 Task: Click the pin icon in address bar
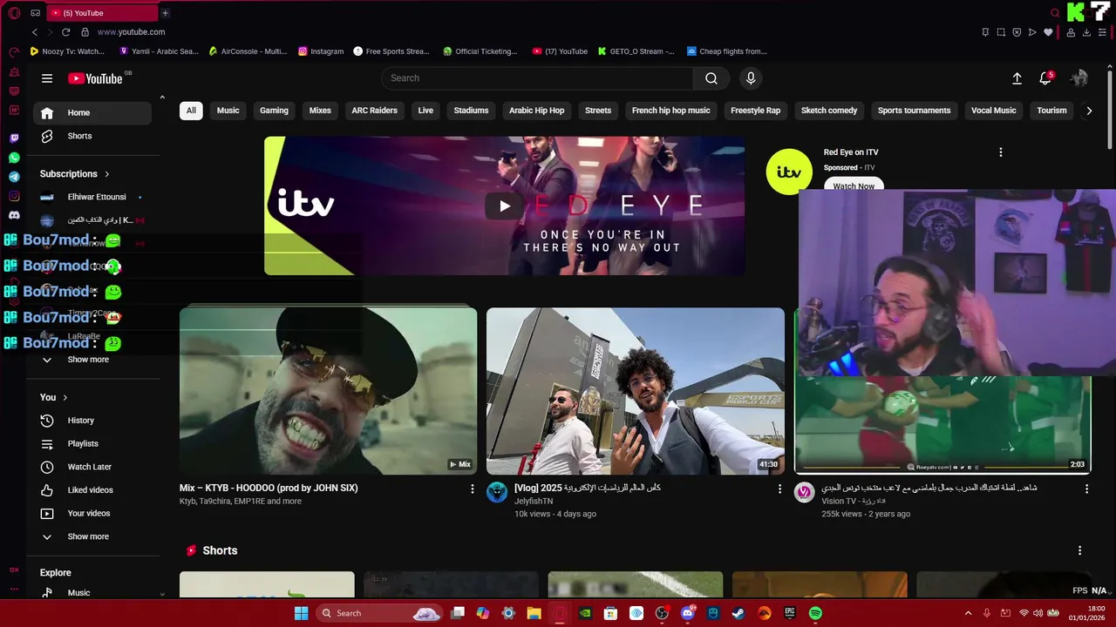coord(985,32)
